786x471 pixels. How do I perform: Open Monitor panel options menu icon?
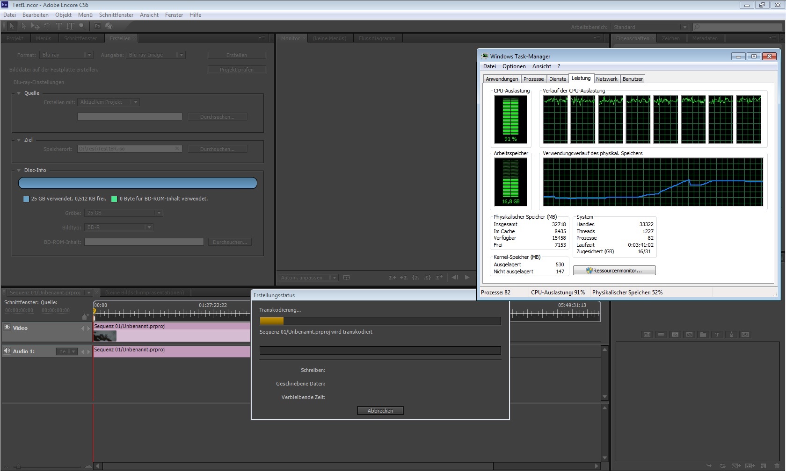tap(597, 38)
